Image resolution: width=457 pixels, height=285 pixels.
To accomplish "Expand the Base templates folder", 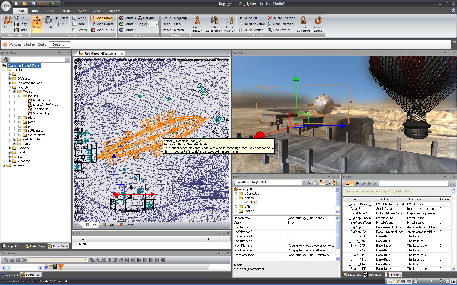I will click(x=9, y=74).
